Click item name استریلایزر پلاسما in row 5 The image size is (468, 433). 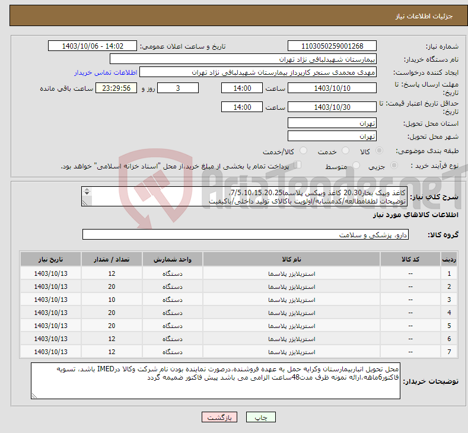pyautogui.click(x=292, y=326)
